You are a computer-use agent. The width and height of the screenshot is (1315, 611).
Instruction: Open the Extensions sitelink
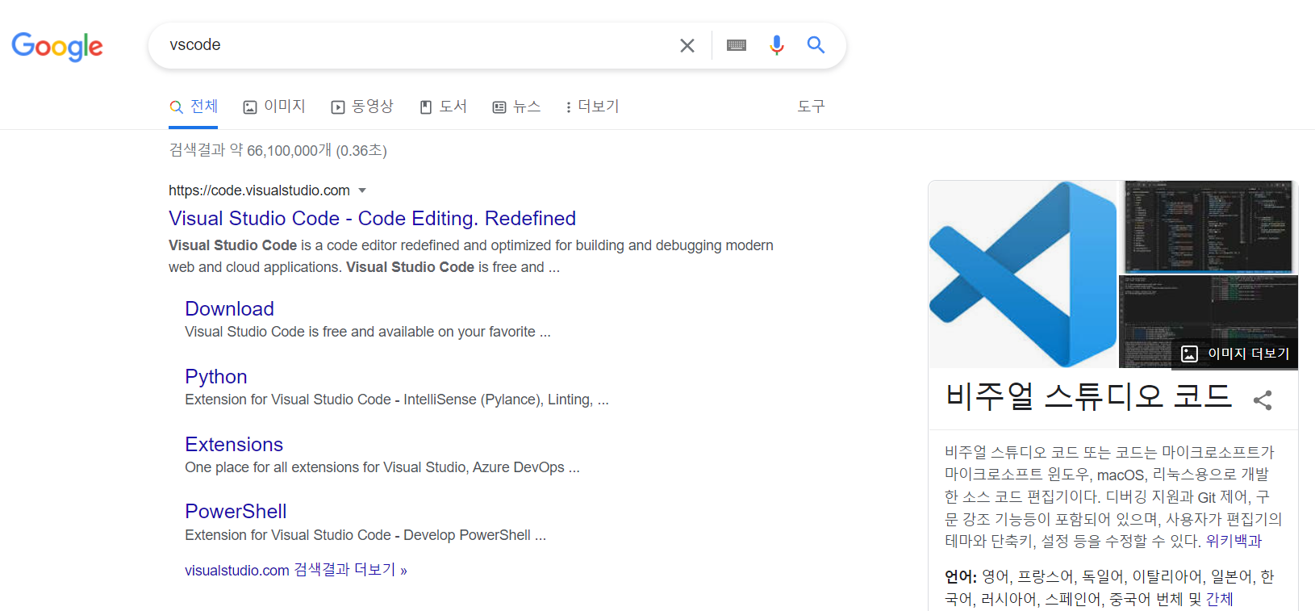[x=234, y=445]
